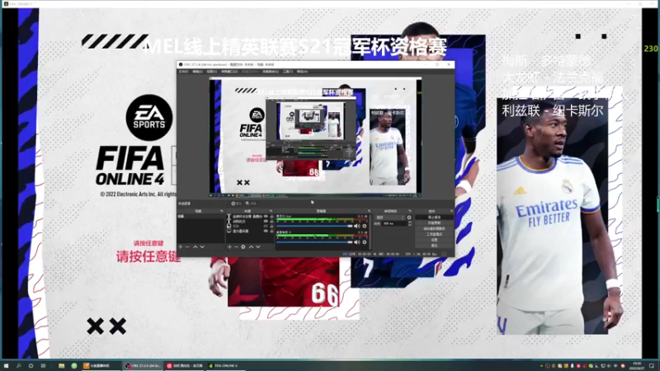
Task: Click Exit in Controls panel
Action: click(x=434, y=245)
